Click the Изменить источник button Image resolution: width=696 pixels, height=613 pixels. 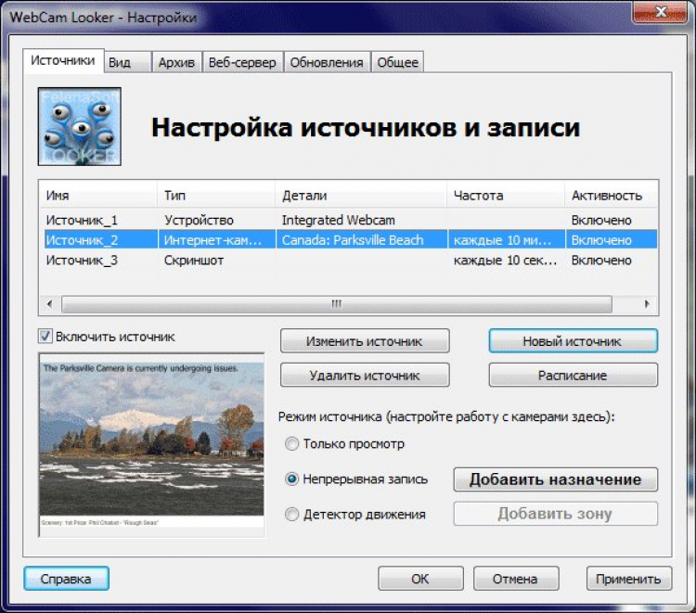[x=365, y=341]
